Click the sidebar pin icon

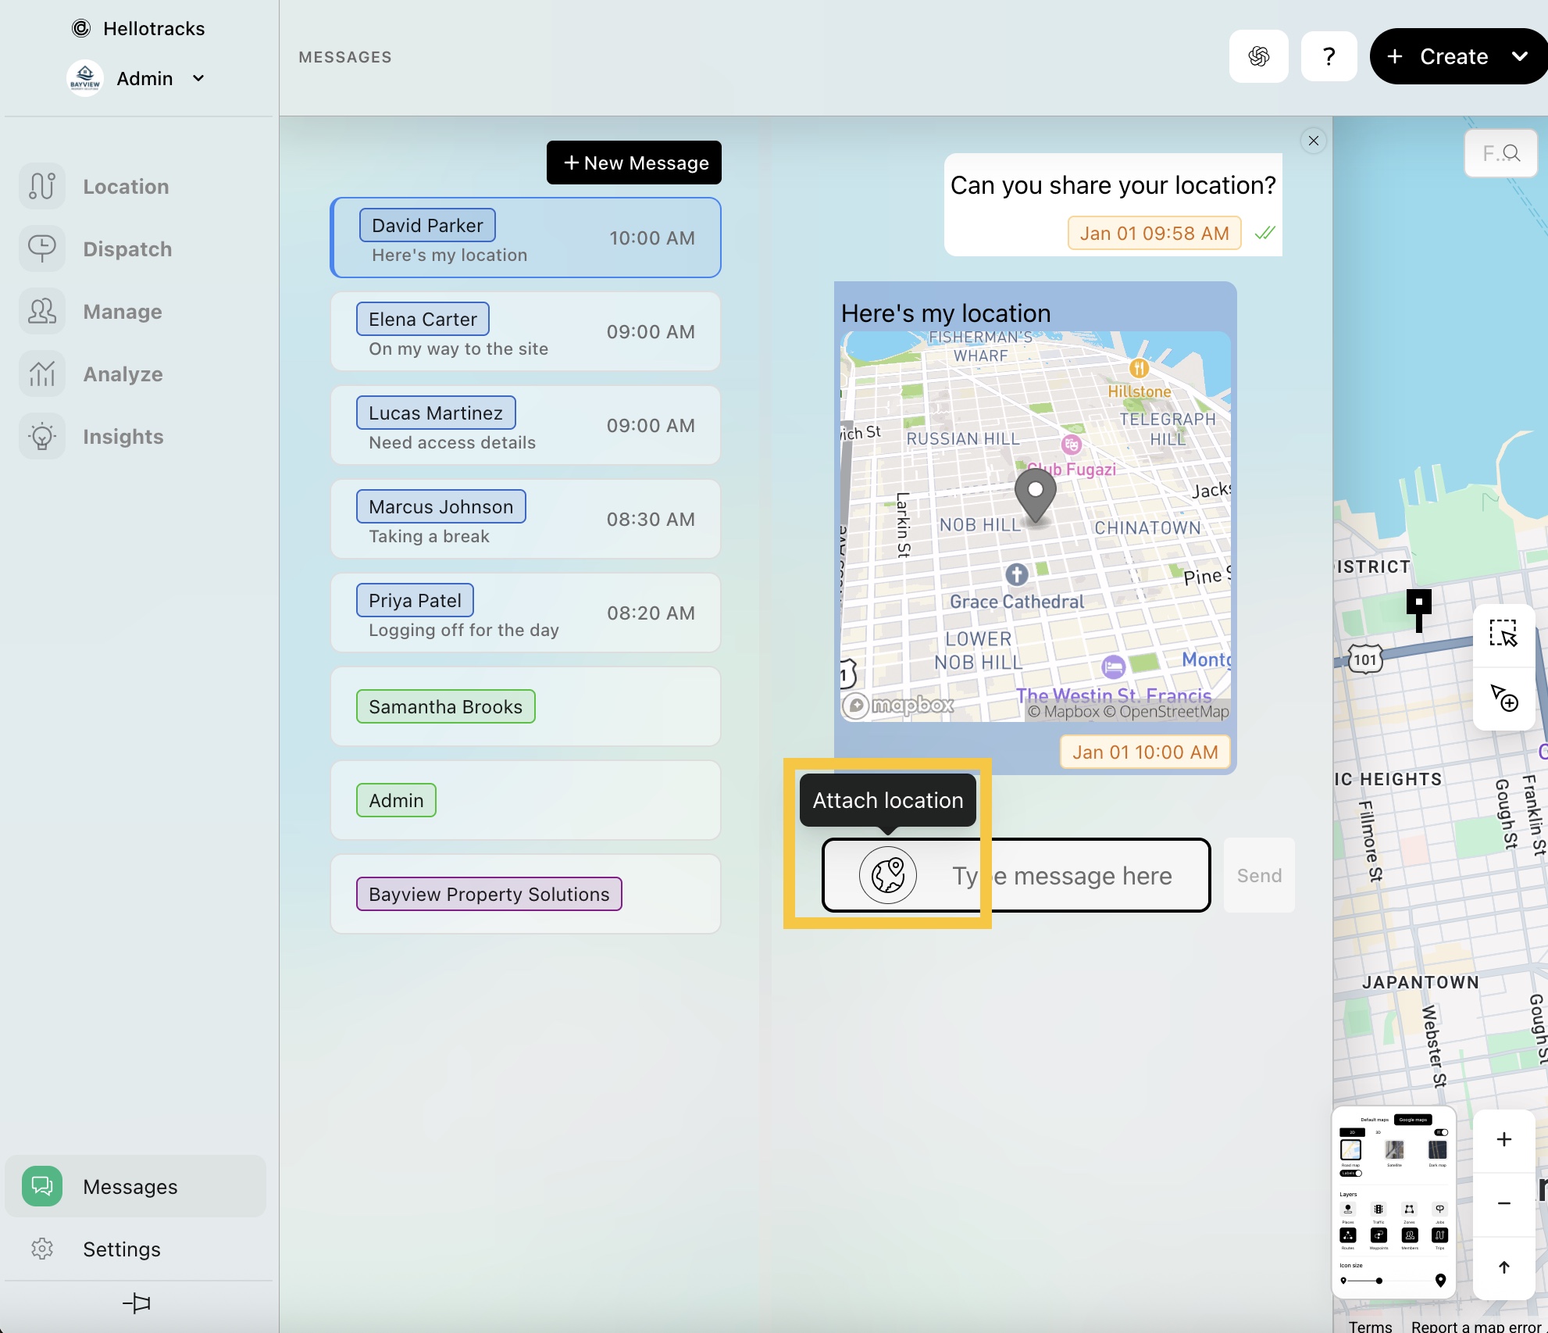[x=137, y=1303]
